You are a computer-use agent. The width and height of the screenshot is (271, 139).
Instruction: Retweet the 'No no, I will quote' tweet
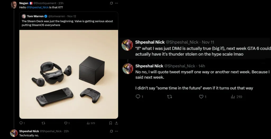click(x=169, y=97)
